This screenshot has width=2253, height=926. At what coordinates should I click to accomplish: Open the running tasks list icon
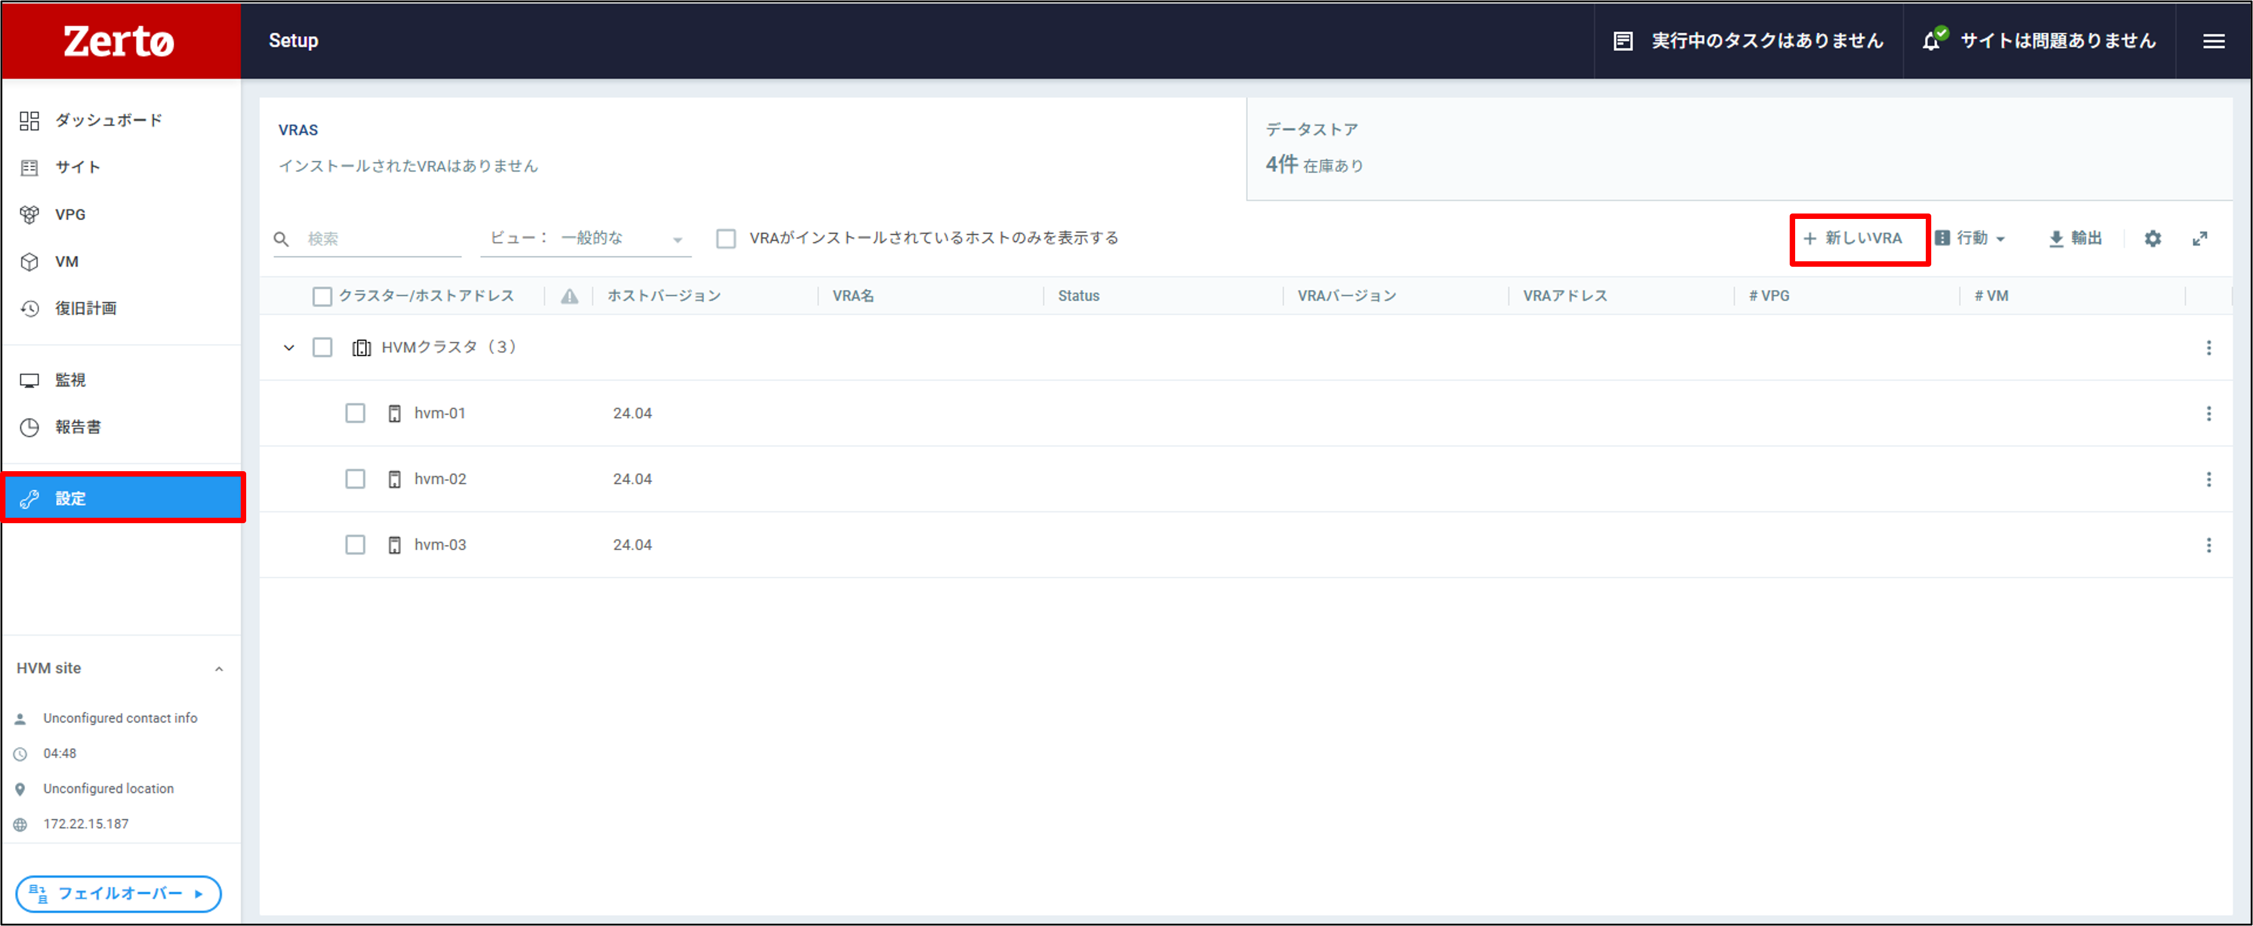[1622, 41]
